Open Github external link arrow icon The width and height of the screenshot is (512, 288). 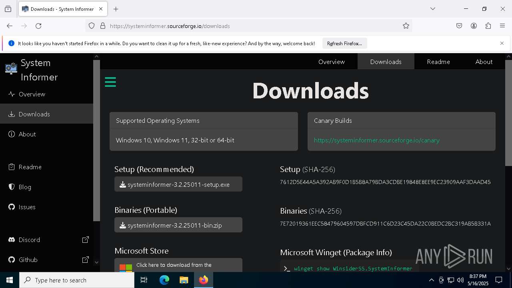tap(86, 260)
